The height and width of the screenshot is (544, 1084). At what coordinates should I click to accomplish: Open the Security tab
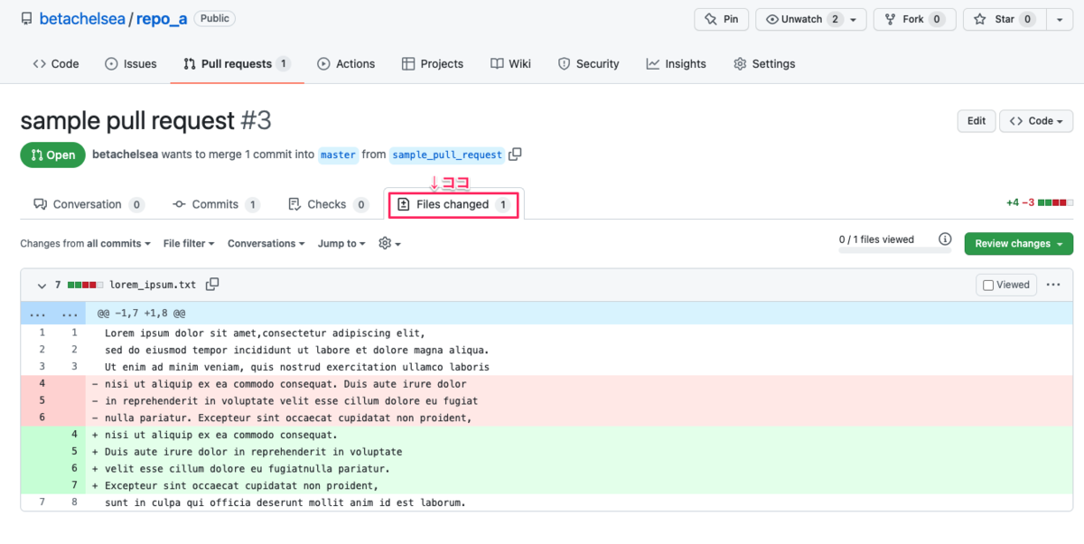[x=589, y=64]
